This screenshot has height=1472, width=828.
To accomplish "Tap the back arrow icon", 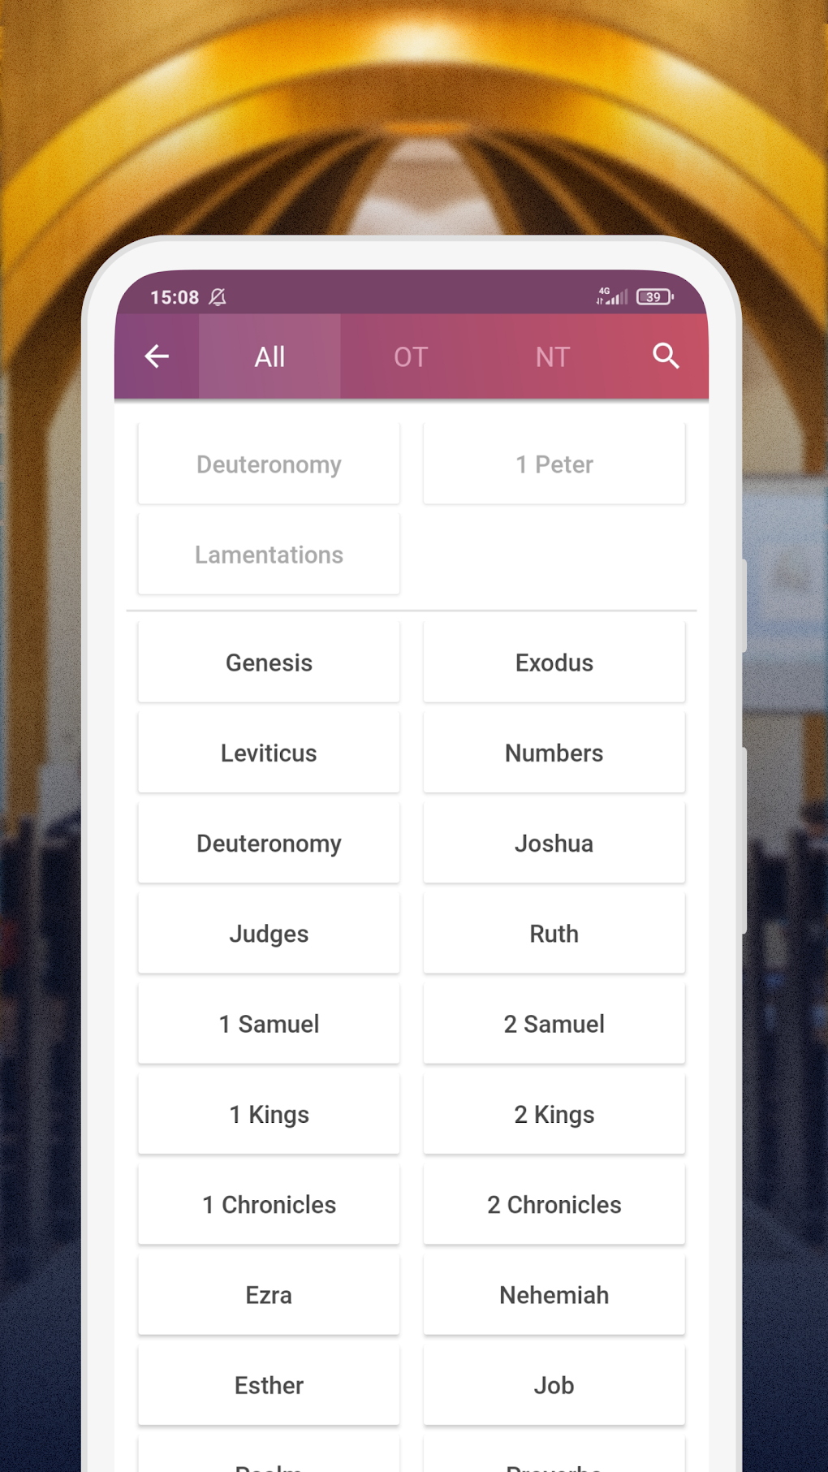I will click(x=157, y=356).
